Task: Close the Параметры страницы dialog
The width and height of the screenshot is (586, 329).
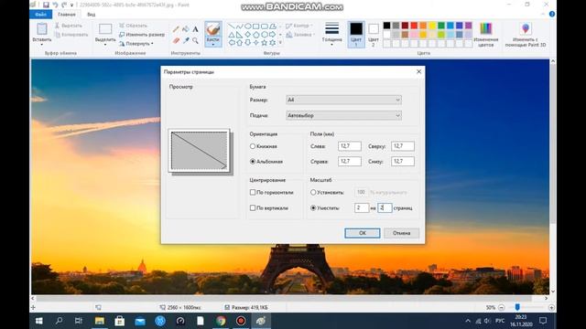Action: 418,71
